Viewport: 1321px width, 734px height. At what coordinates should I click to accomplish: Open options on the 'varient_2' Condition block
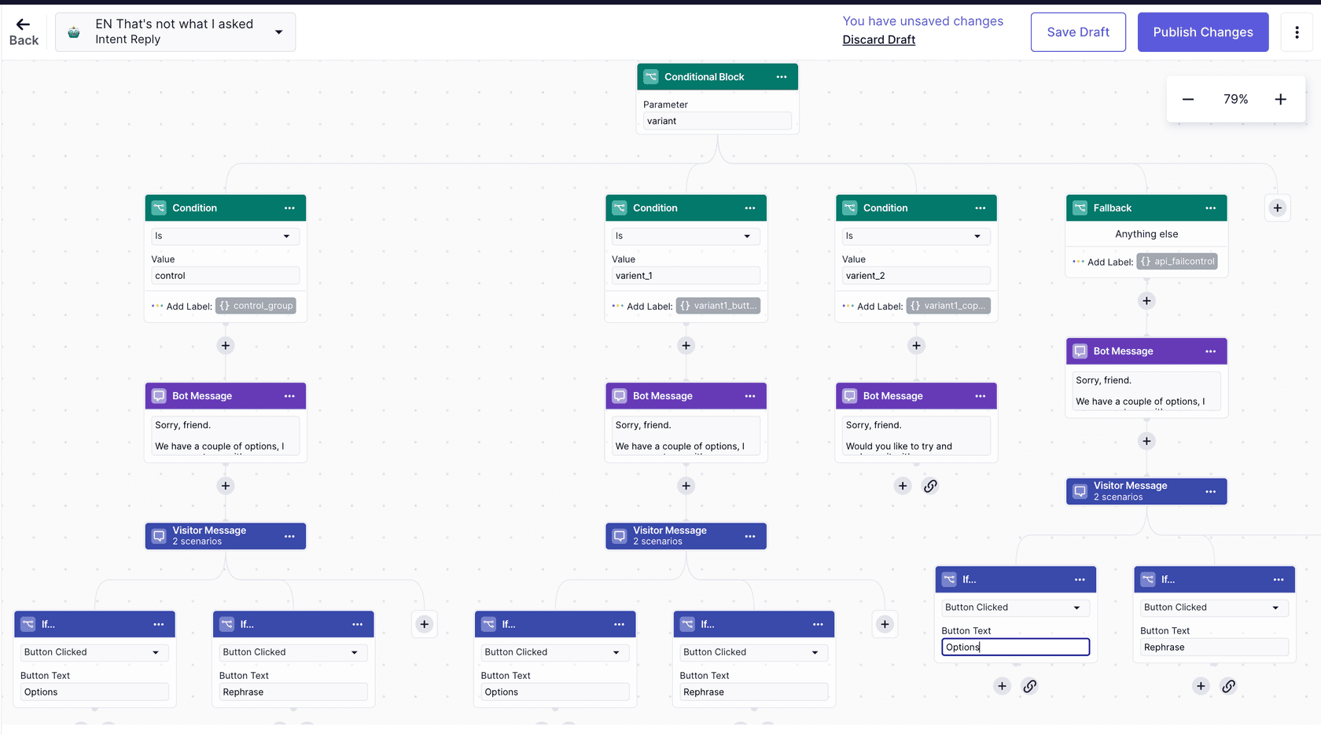pos(981,208)
